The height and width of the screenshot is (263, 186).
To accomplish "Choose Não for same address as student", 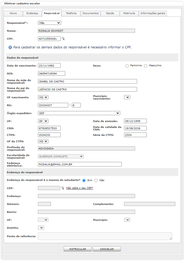I will coord(96,181).
